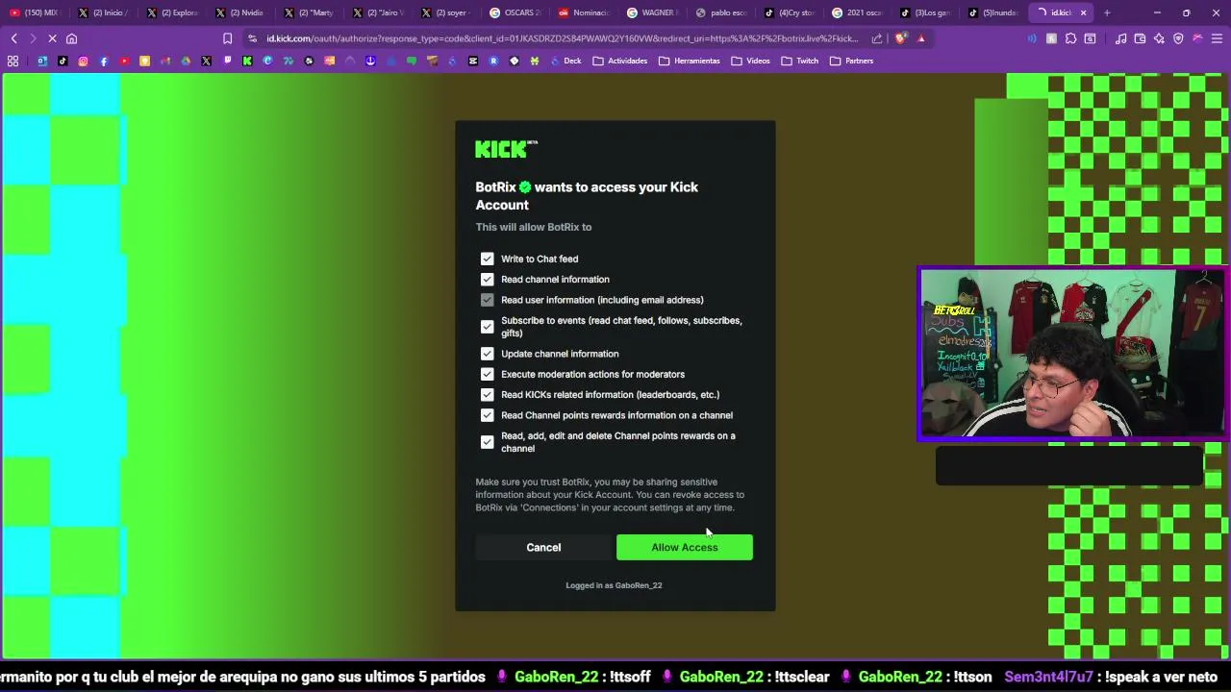Screen dimensions: 1231x692
Task: Open a new tab with plus button
Action: tap(1107, 12)
